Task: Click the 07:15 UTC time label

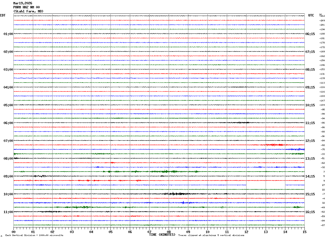Action: pos(310,52)
